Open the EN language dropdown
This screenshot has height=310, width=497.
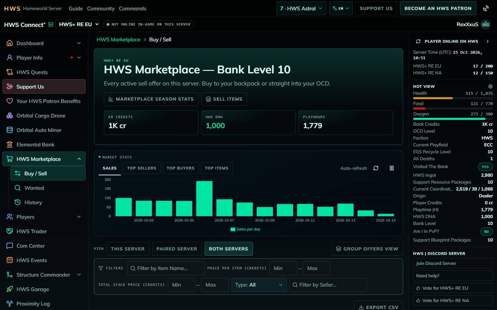(341, 8)
